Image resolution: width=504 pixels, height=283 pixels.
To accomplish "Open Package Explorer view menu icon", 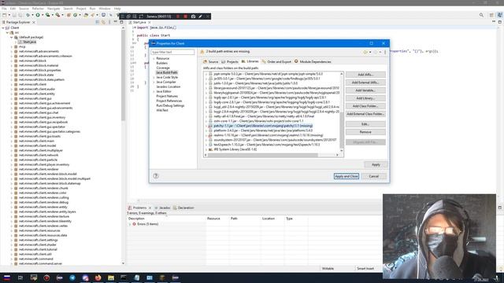I will pos(109,22).
